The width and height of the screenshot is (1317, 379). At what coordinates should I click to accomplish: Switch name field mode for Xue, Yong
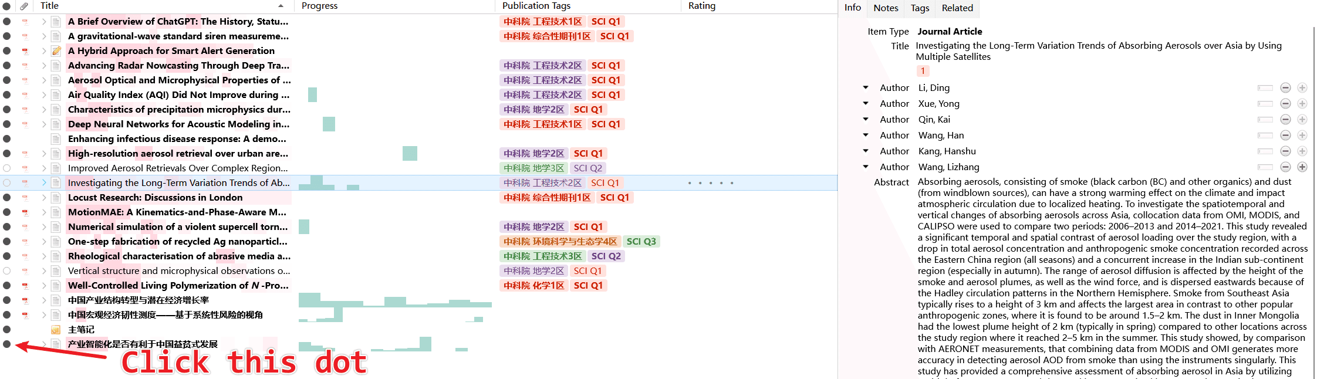point(1265,104)
